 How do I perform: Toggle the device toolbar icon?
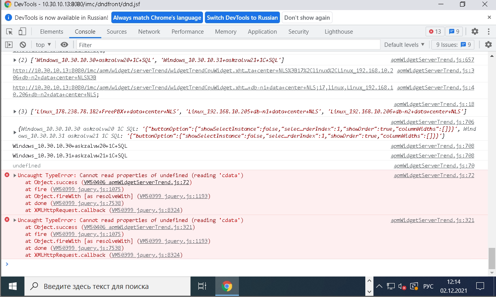22,32
